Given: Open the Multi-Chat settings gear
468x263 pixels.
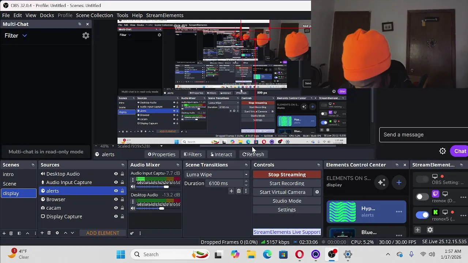Looking at the screenshot, I should point(86,35).
